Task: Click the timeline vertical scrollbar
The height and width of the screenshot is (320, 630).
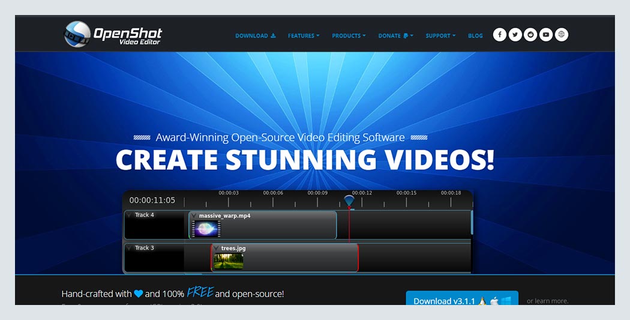Action: coord(472,222)
